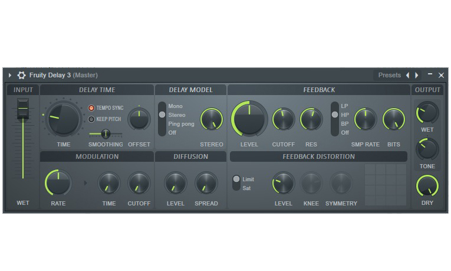Screen dimensions: 451x271
Task: Click the 'FEEDBACK DISTORTION' section header
Action: click(x=319, y=156)
